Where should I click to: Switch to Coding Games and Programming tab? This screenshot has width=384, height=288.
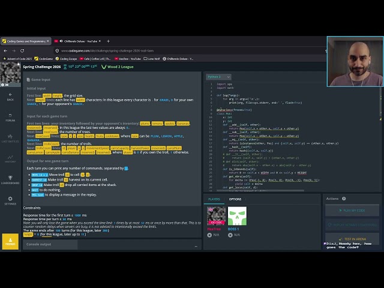tap(26, 41)
